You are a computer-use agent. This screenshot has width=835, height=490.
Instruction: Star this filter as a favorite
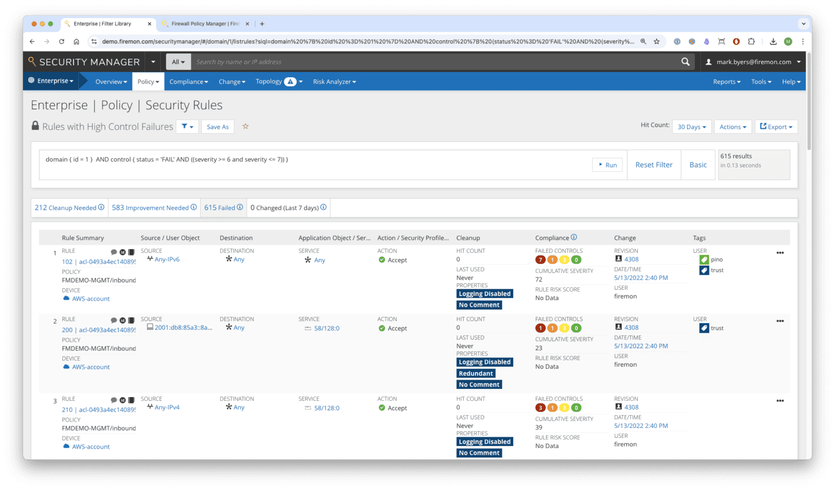(245, 126)
